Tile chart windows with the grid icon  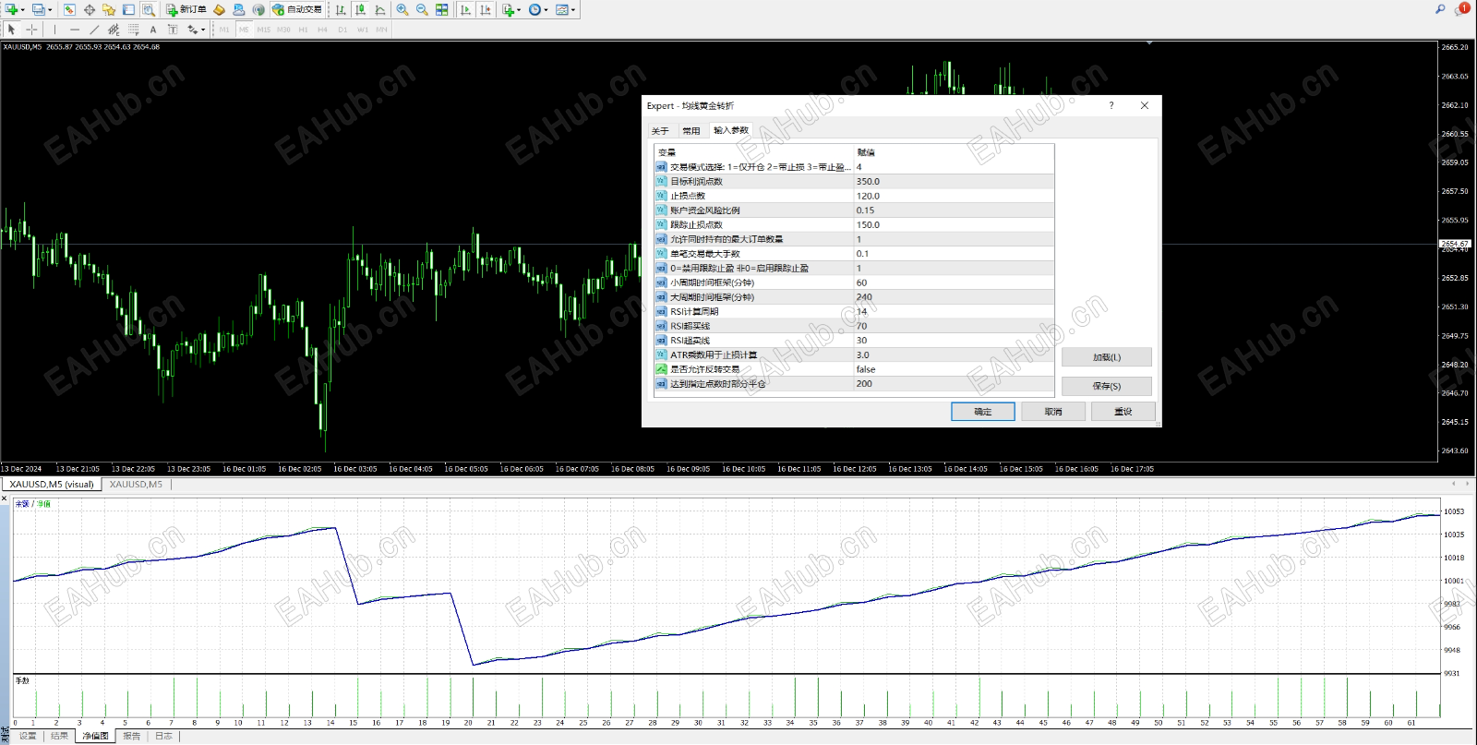click(x=442, y=9)
